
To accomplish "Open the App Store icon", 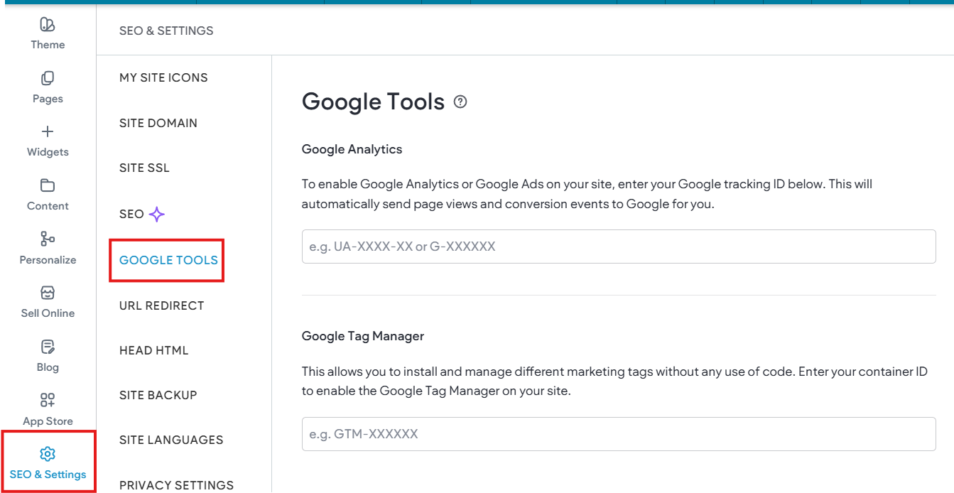I will click(48, 400).
